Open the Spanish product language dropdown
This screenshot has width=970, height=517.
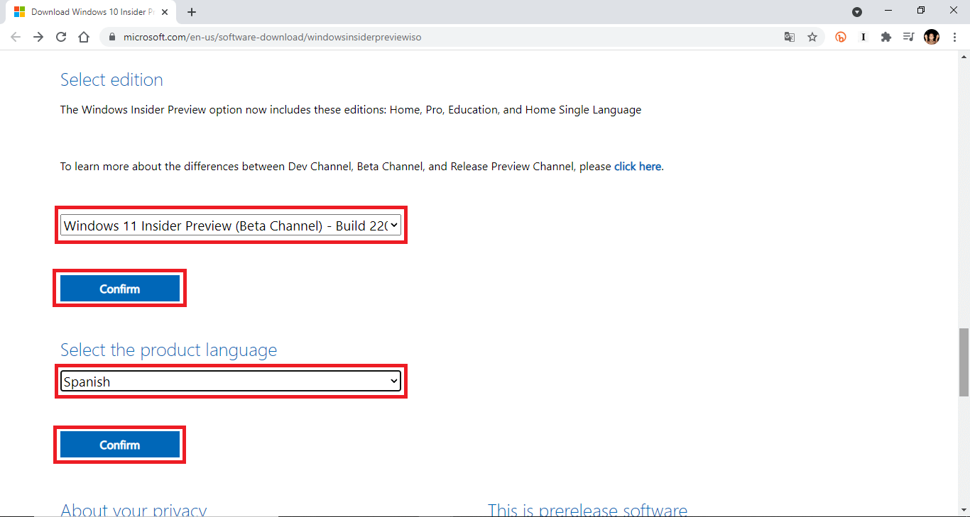pyautogui.click(x=231, y=382)
